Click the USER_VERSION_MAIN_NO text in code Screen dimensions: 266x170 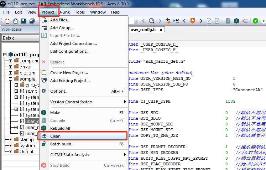click(x=166, y=78)
